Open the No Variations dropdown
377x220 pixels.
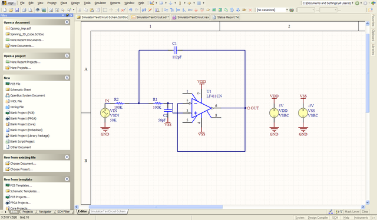point(287,10)
